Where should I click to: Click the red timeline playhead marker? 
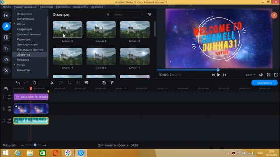(31, 89)
